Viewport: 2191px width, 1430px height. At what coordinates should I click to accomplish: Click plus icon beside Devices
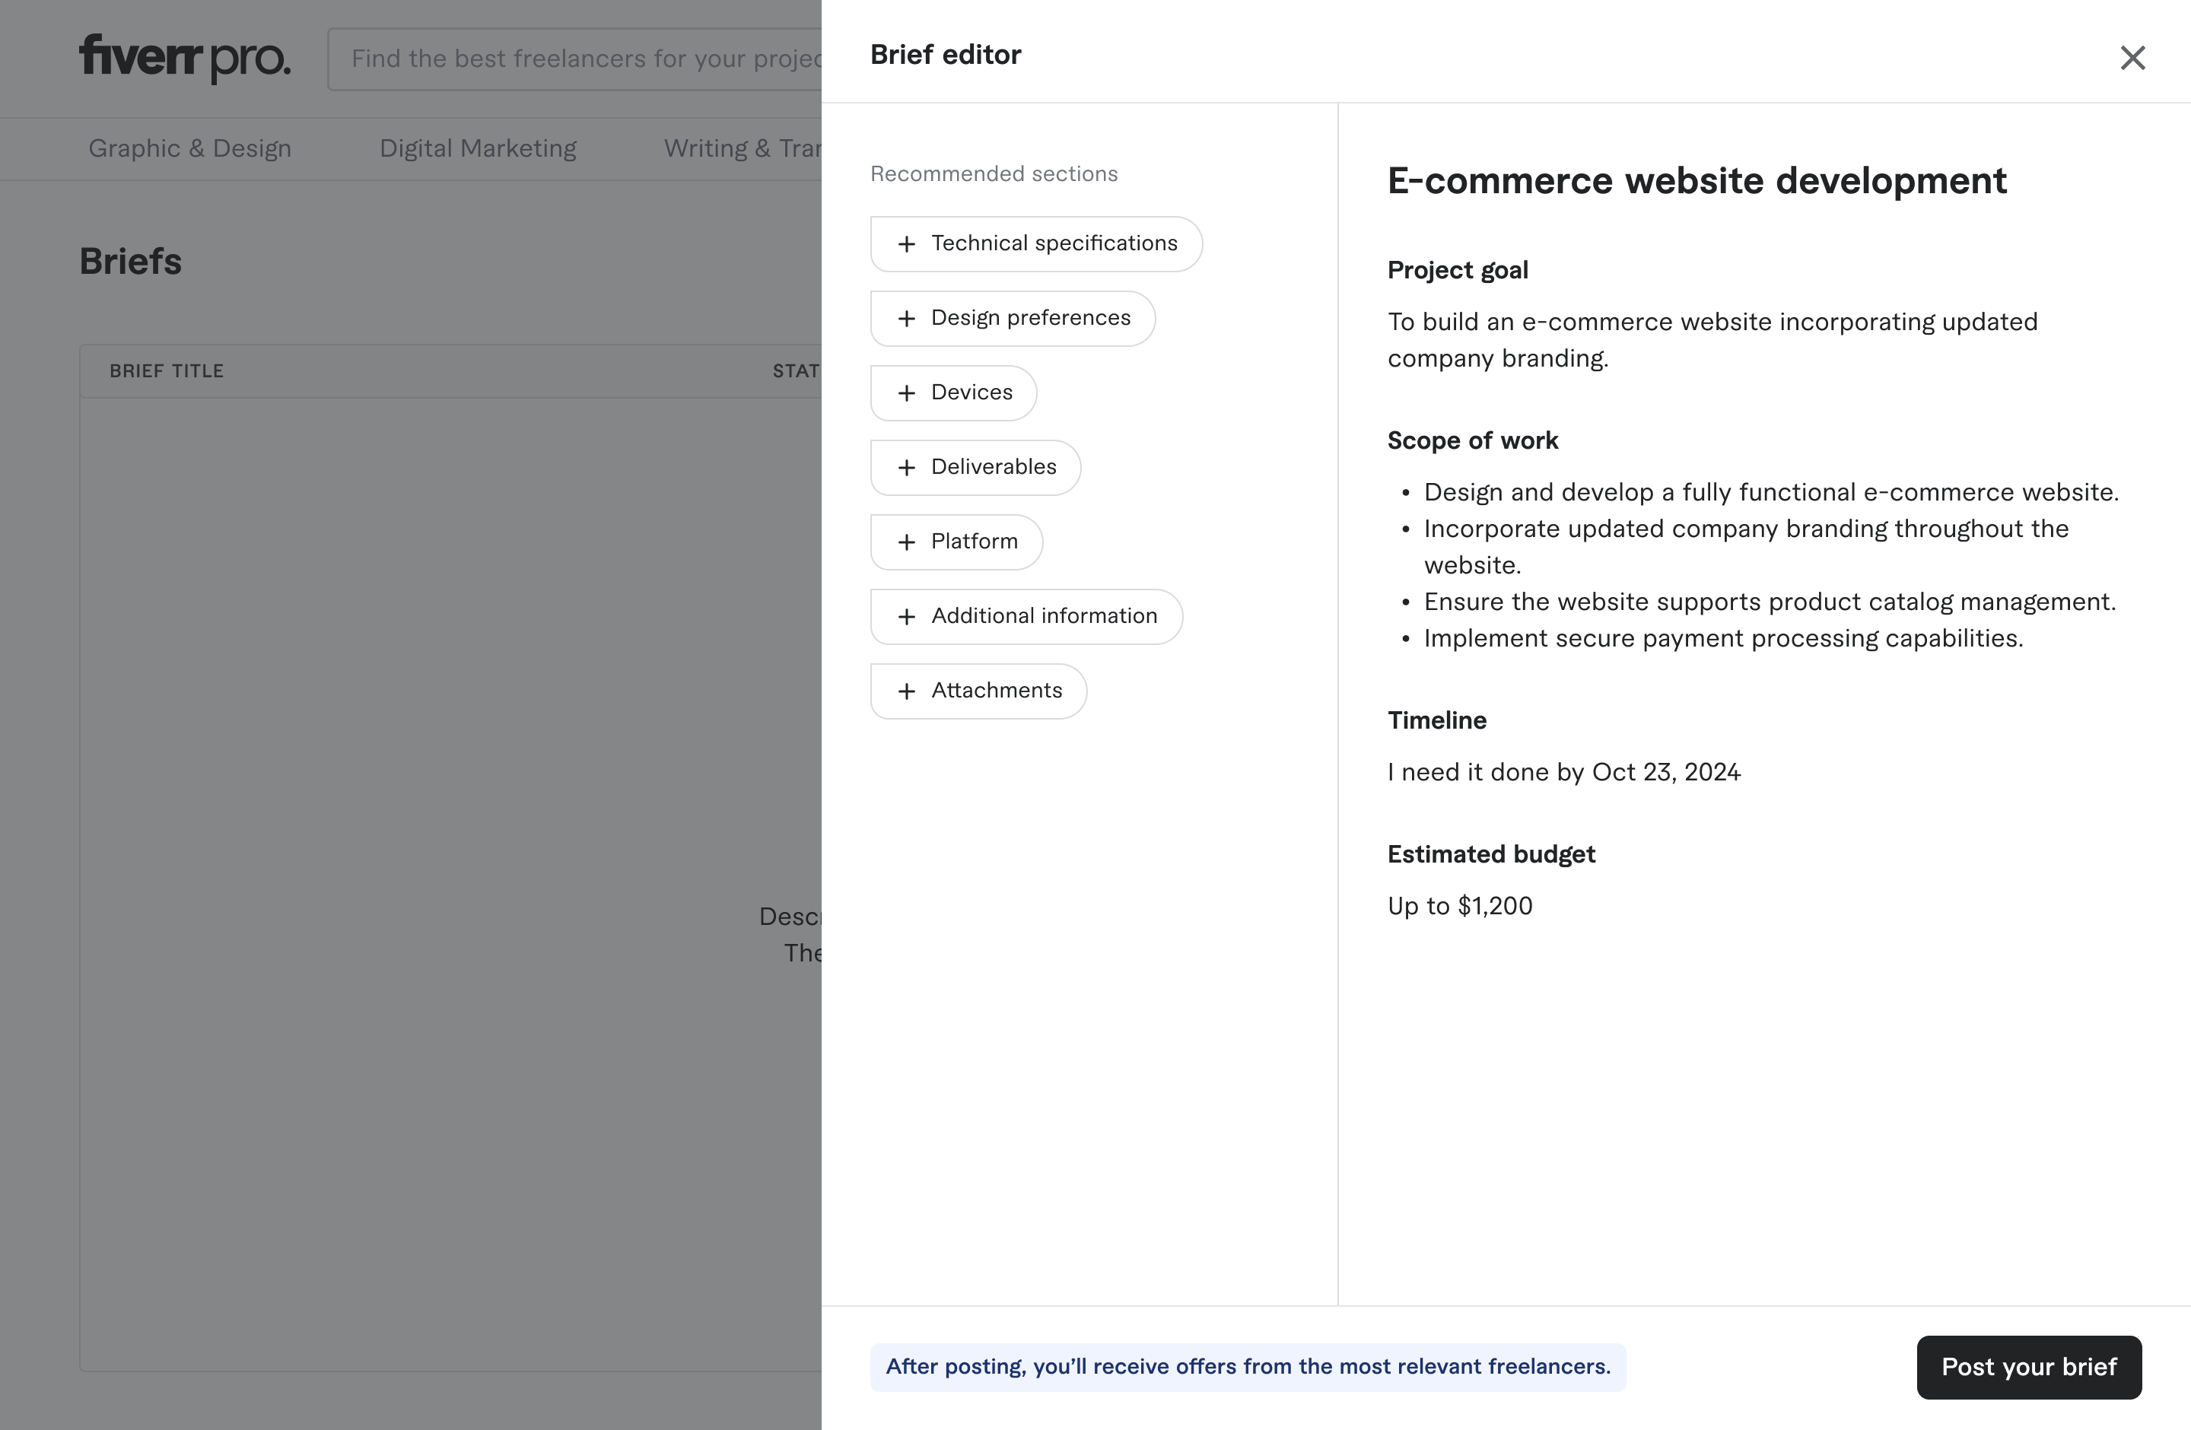tap(907, 393)
